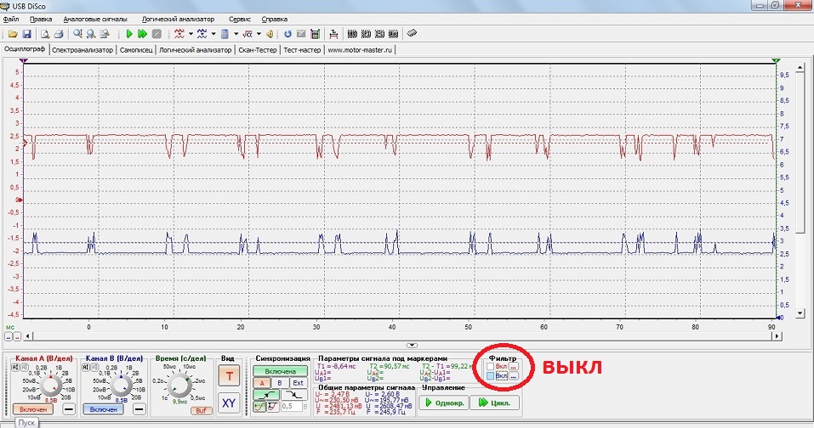This screenshot has width=814, height=428.
Task: Select B as the sync source
Action: pyautogui.click(x=280, y=383)
